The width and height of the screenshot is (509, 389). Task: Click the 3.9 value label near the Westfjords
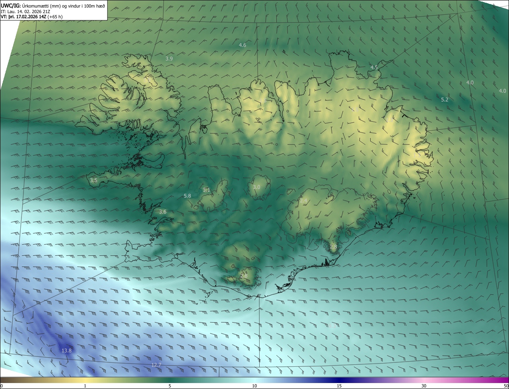pyautogui.click(x=169, y=58)
